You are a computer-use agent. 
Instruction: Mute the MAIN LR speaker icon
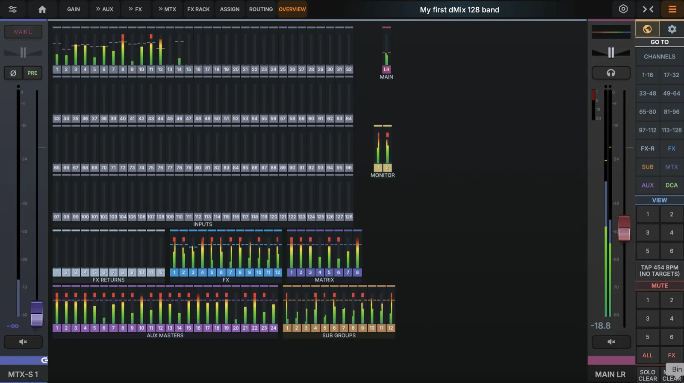click(x=611, y=342)
